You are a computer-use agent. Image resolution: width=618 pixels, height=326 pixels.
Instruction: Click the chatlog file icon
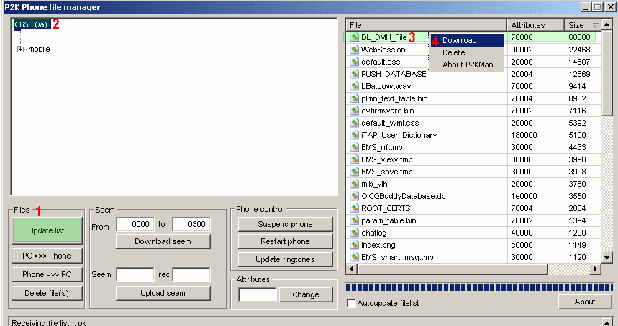click(x=355, y=233)
